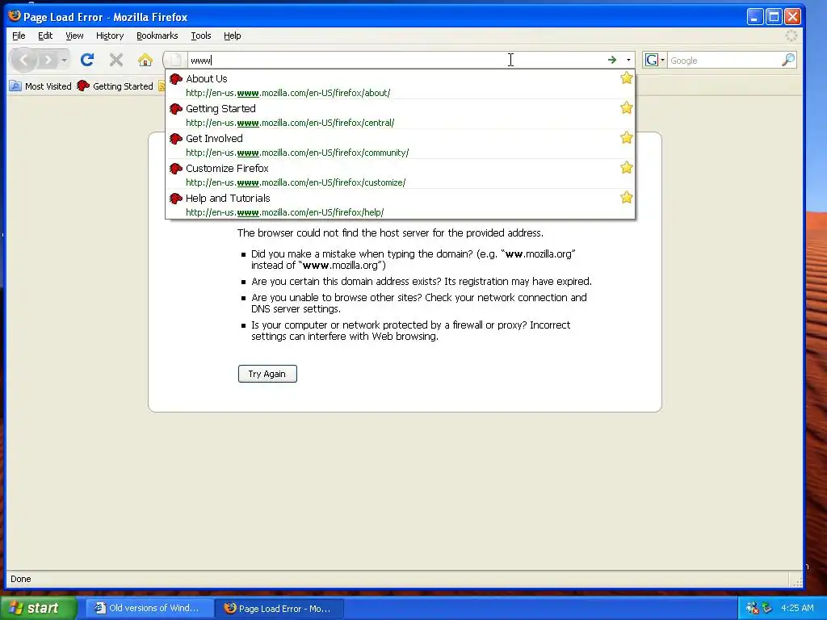Click the Mozilla favicon beside Get Involved
The height and width of the screenshot is (620, 827).
[175, 139]
